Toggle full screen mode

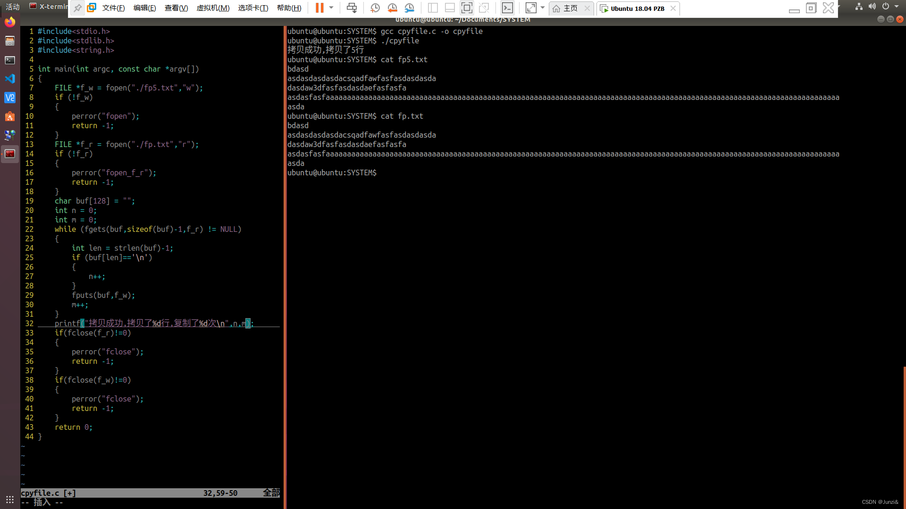pyautogui.click(x=467, y=8)
